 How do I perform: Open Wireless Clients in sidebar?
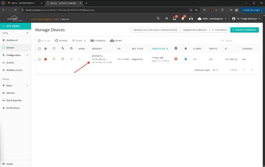pyautogui.click(x=14, y=70)
